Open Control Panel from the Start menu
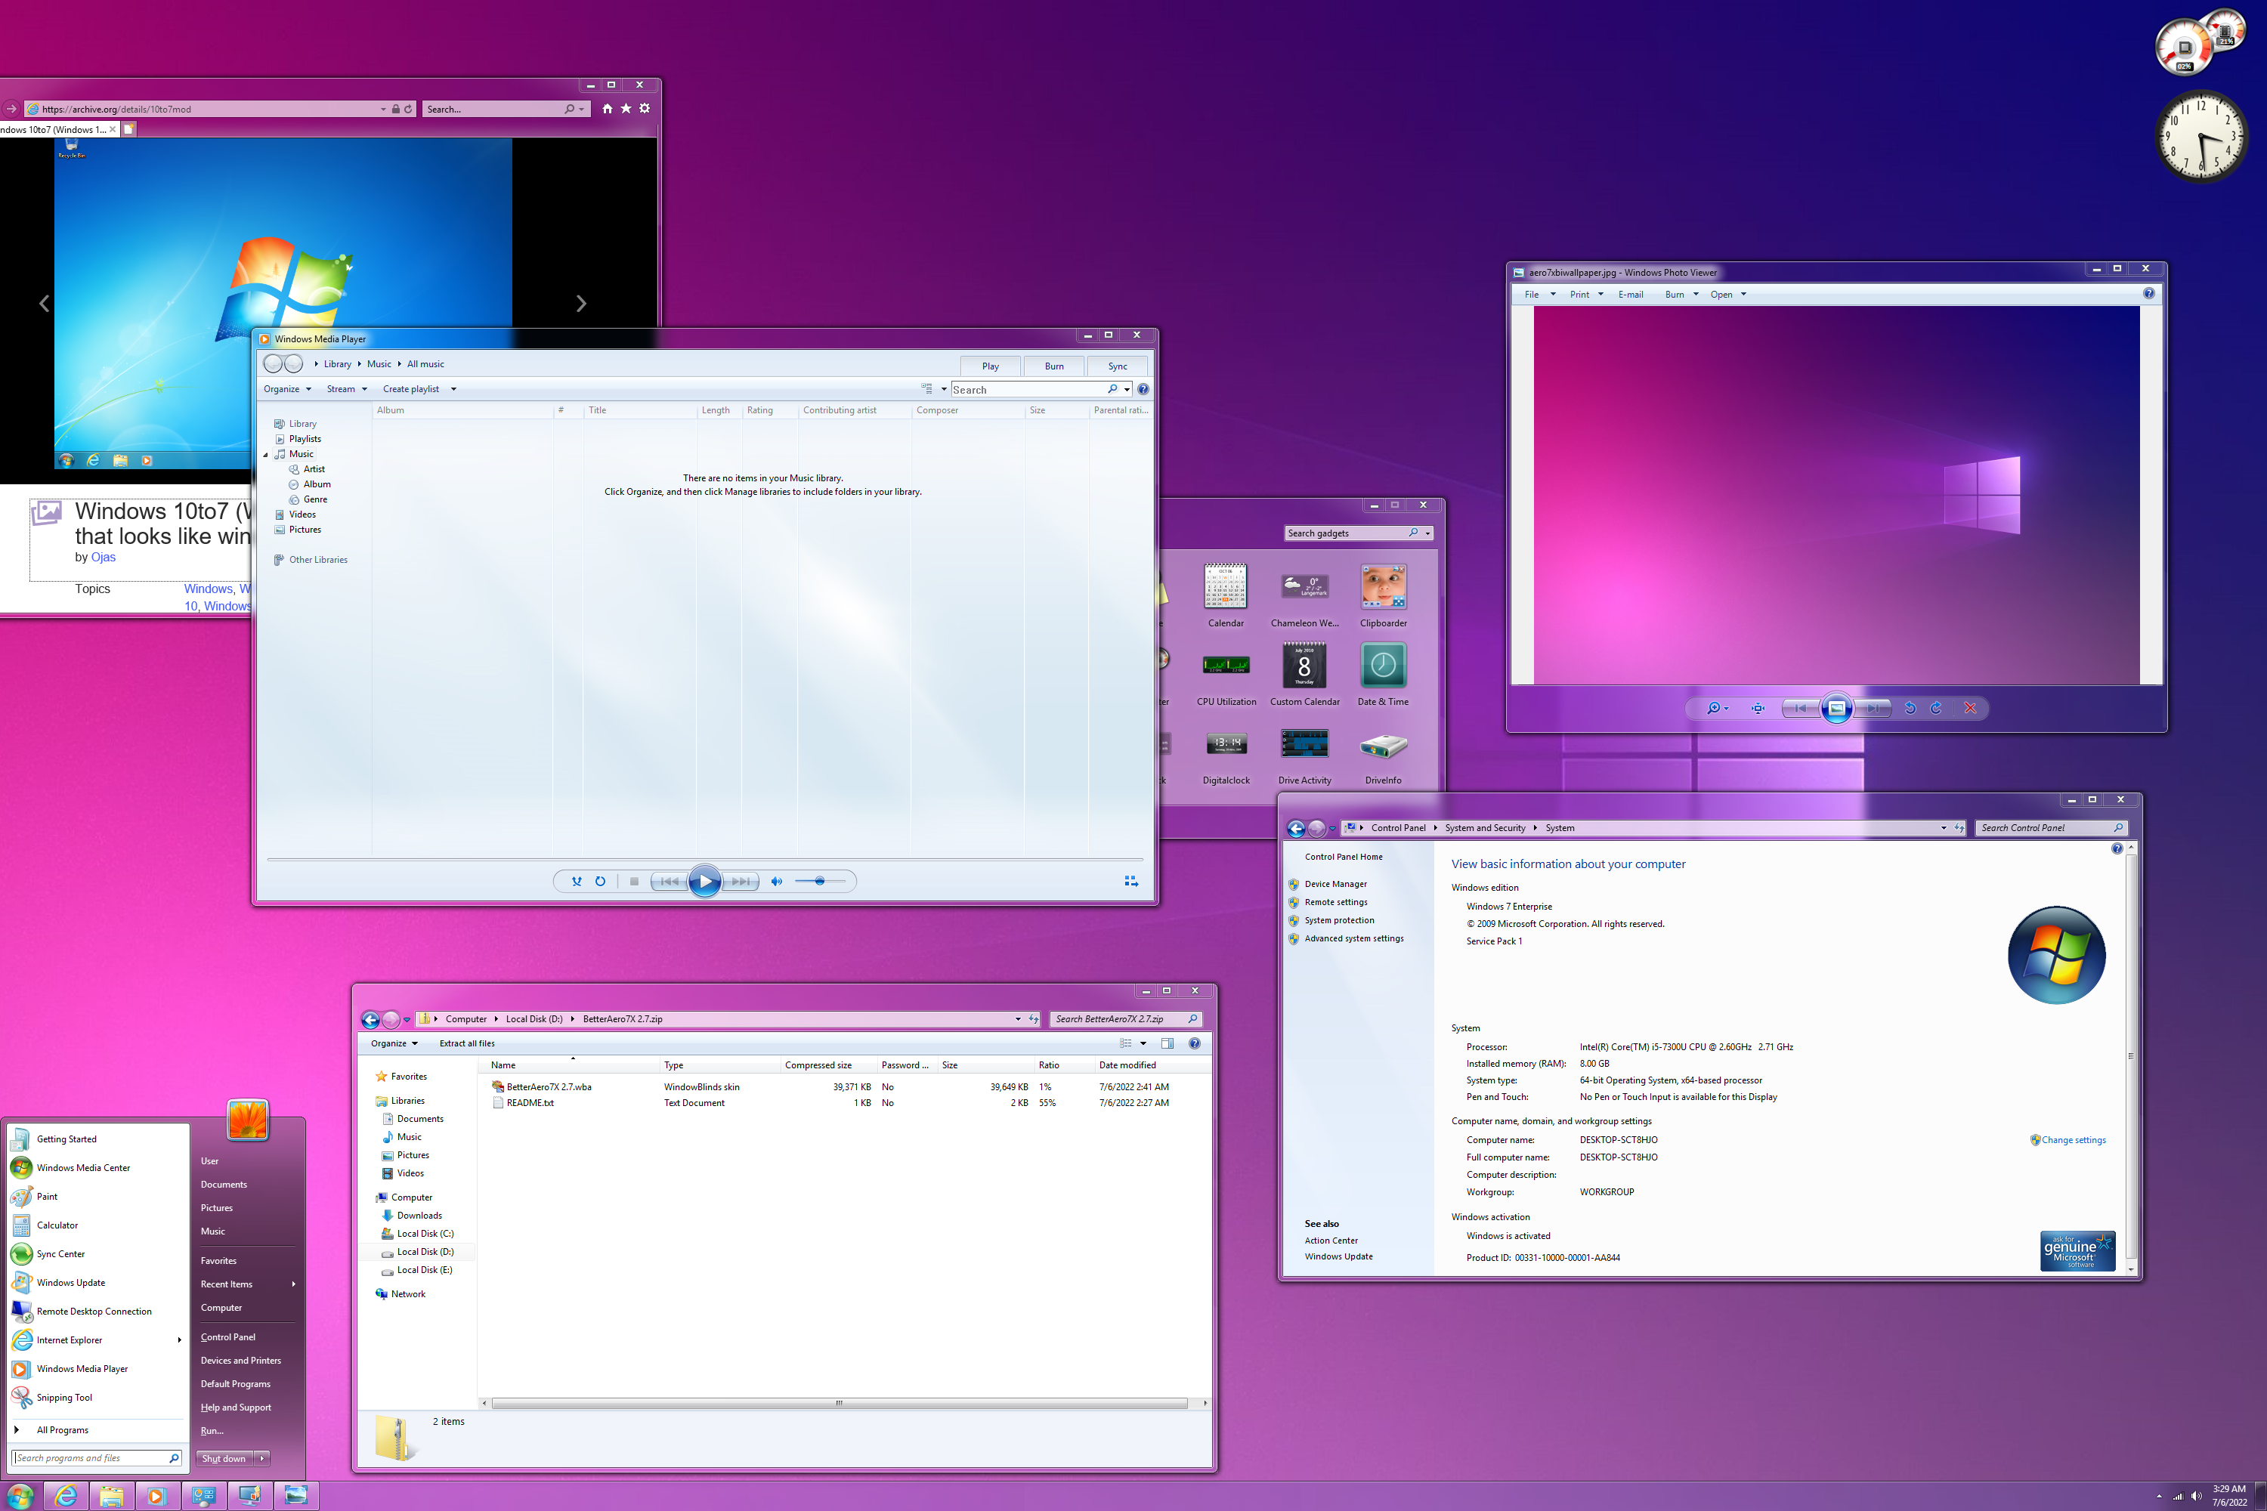Image resolution: width=2267 pixels, height=1511 pixels. coord(227,1337)
